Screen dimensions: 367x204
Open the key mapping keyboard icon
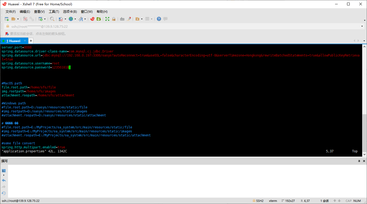(x=122, y=19)
